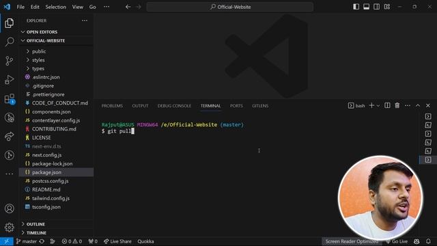Screen dimensions: 437x246
Task: Click Screen Reader Optimized status item
Action: [x=352, y=241]
